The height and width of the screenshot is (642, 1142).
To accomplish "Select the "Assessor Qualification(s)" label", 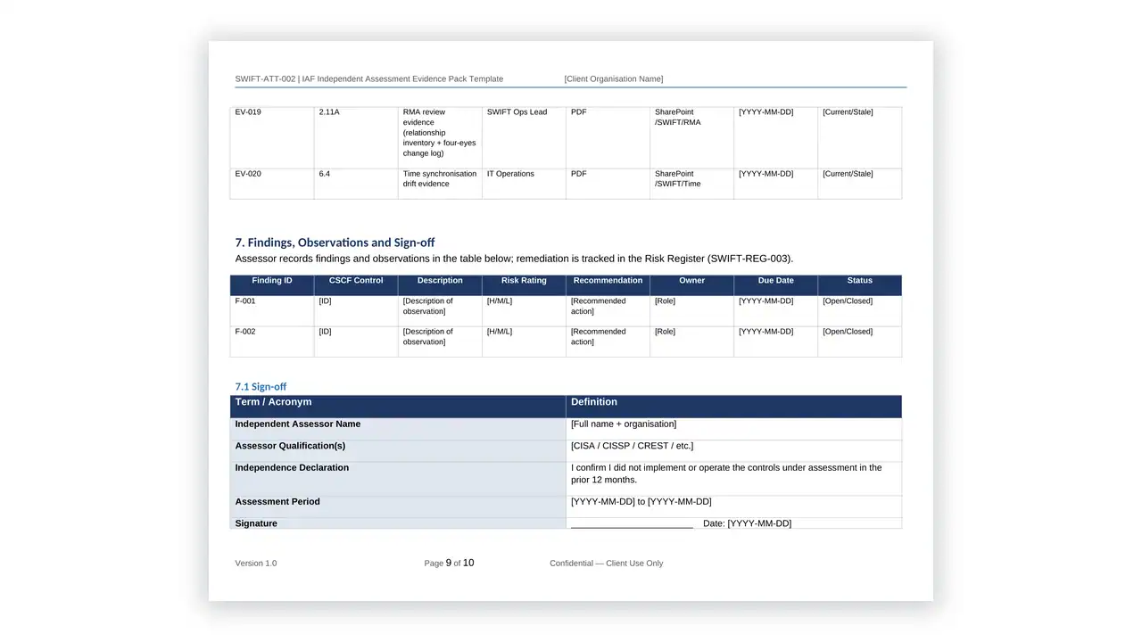I will click(290, 446).
